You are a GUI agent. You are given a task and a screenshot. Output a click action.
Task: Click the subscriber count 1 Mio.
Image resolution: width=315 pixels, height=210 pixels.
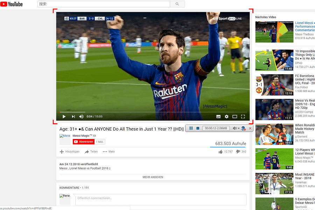click(100, 142)
